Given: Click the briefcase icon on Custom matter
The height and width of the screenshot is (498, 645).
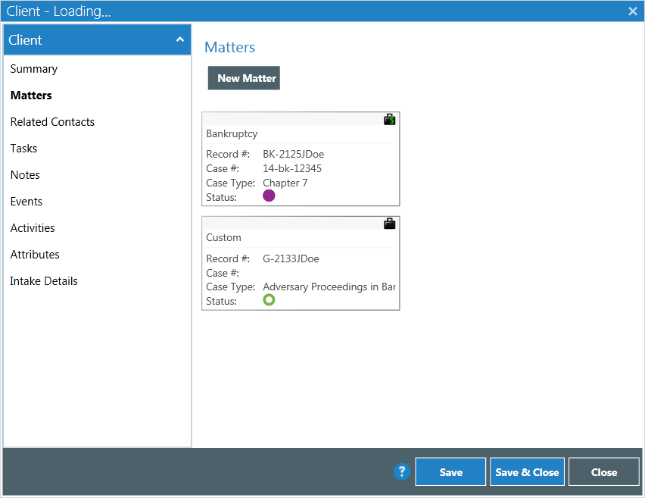Looking at the screenshot, I should coord(389,223).
